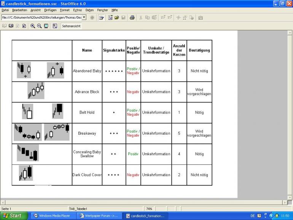Image resolution: width=293 pixels, height=220 pixels.
Task: Click the vertical scrollbar up arrow
Action: tap(290, 33)
